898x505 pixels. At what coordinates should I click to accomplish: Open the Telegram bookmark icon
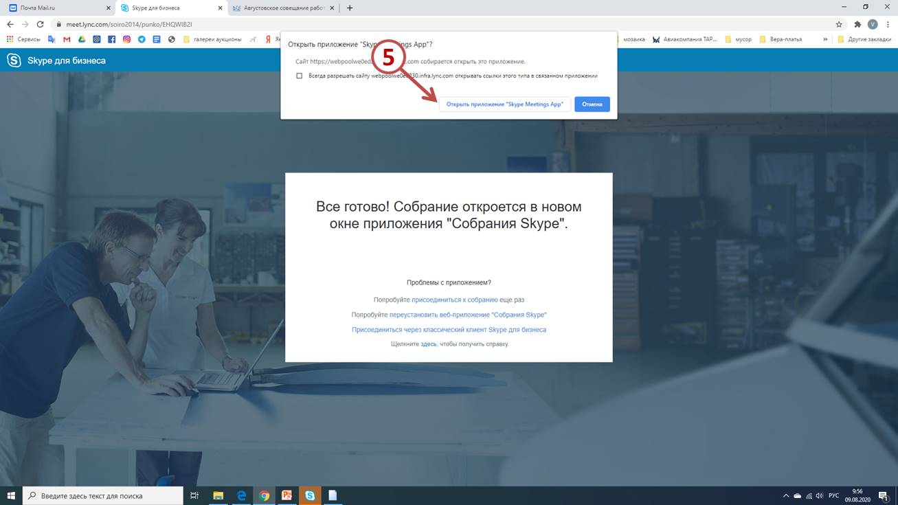pyautogui.click(x=142, y=39)
